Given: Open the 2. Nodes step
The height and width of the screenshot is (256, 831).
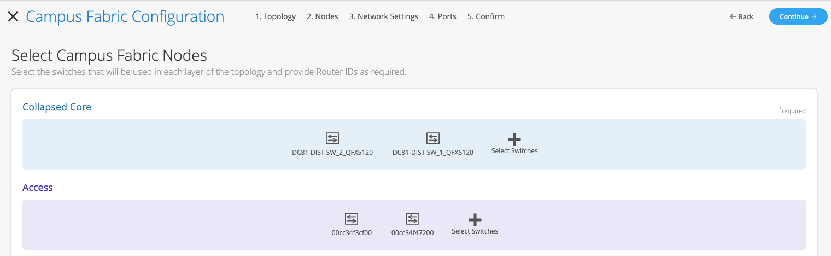Looking at the screenshot, I should 322,16.
